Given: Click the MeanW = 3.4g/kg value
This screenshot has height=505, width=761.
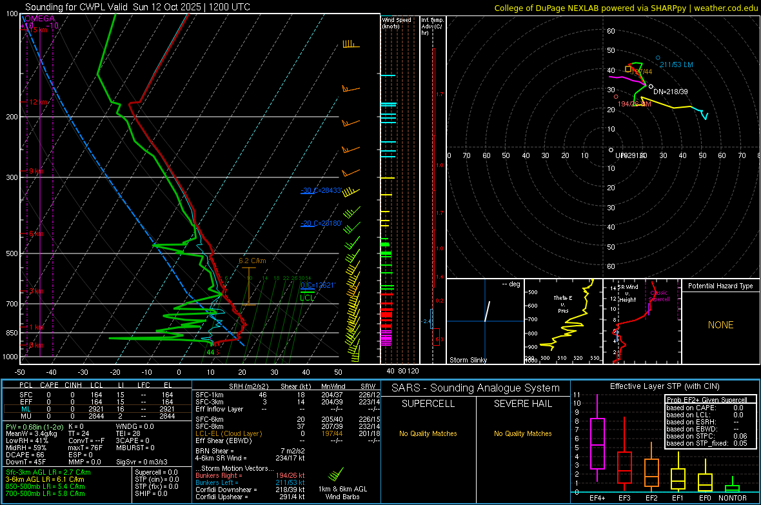Looking at the screenshot, I should pyautogui.click(x=31, y=433).
